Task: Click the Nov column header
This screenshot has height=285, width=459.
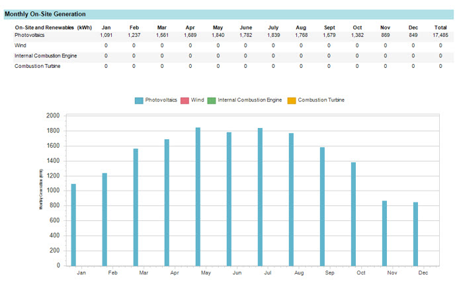Action: click(385, 28)
